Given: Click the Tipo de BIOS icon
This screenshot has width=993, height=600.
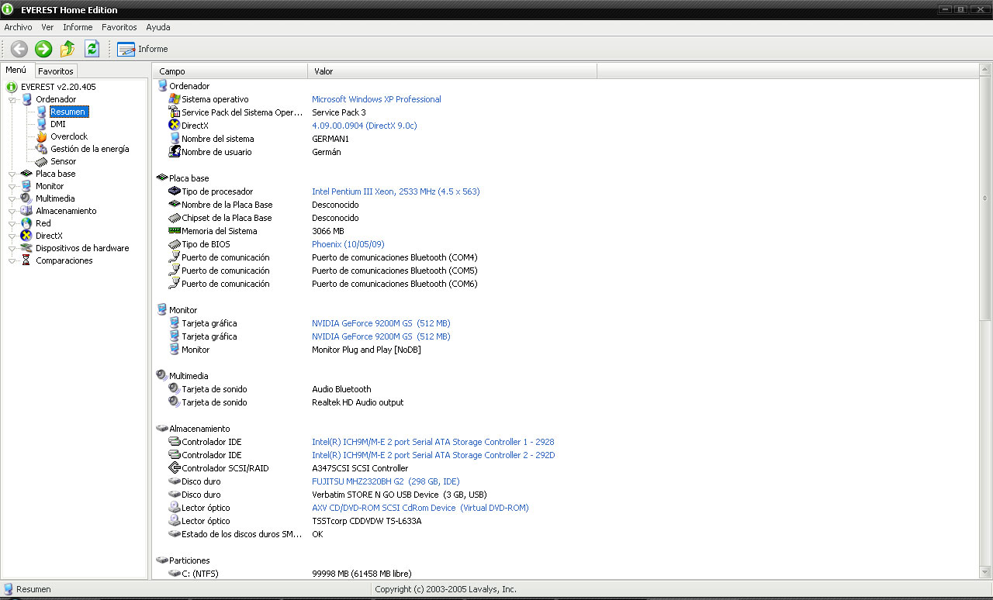Looking at the screenshot, I should [x=175, y=244].
